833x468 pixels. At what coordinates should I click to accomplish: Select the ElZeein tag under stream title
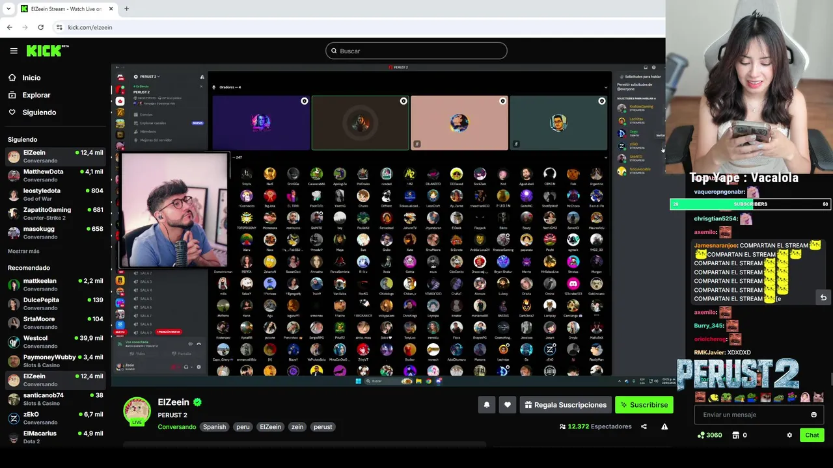pyautogui.click(x=270, y=427)
